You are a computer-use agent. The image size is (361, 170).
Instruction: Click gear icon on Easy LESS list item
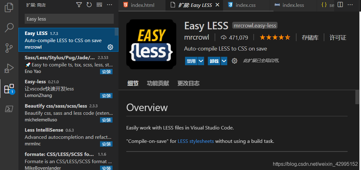pyautogui.click(x=110, y=47)
